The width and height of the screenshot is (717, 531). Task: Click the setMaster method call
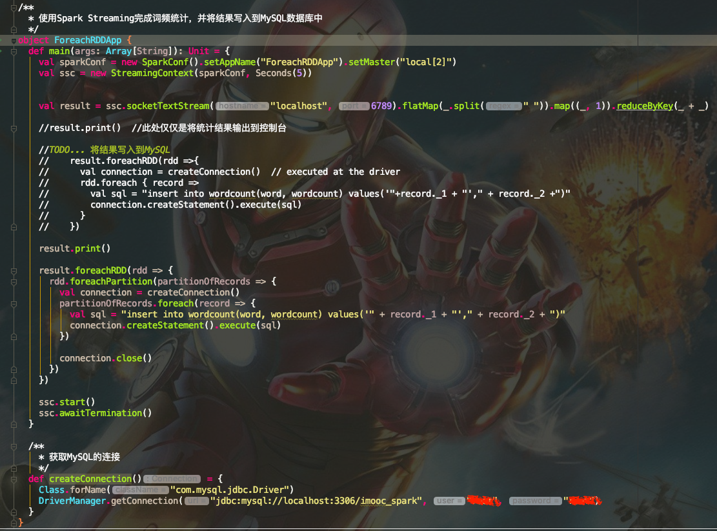pos(372,62)
